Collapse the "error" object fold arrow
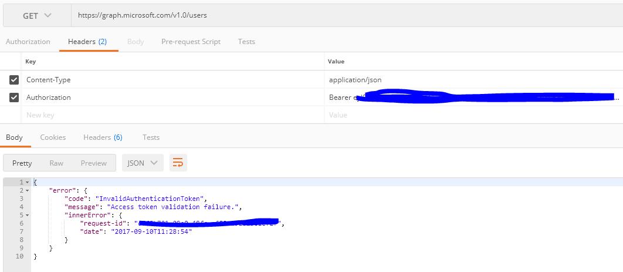The height and width of the screenshot is (272, 623). [27, 191]
